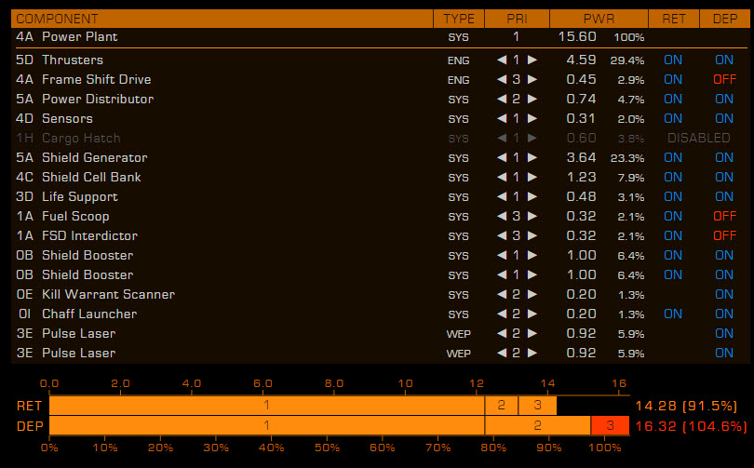Screen dimensions: 754x468
Task: Select the DEP column header
Action: pyautogui.click(x=724, y=19)
